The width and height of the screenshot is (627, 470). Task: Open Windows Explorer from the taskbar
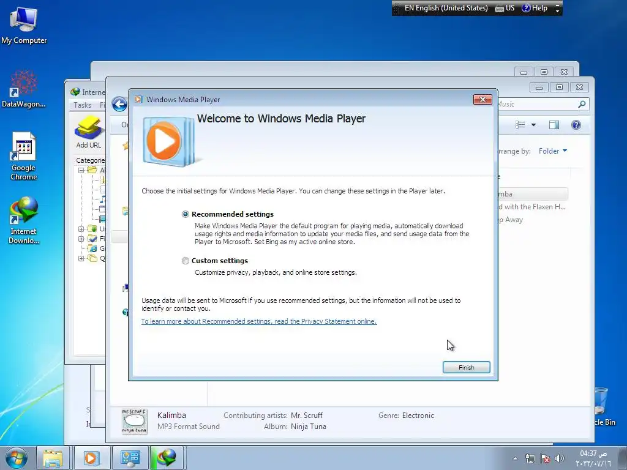pos(53,458)
